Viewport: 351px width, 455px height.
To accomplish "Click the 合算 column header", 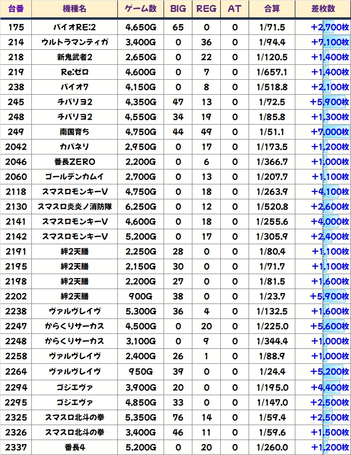I will pyautogui.click(x=272, y=9).
